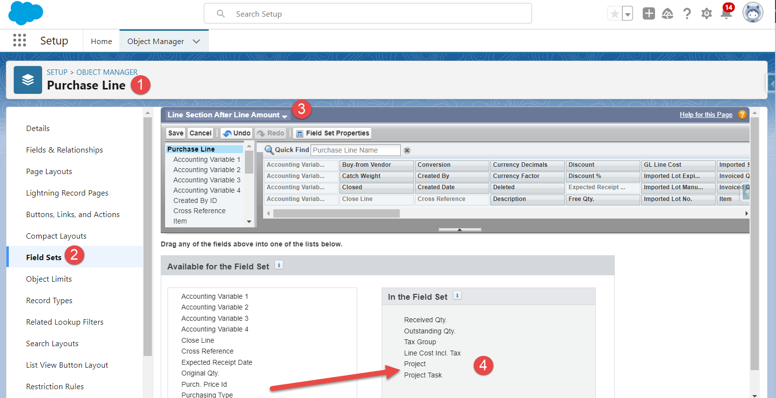Open Lightning Record Pages
The width and height of the screenshot is (776, 398).
pos(67,193)
